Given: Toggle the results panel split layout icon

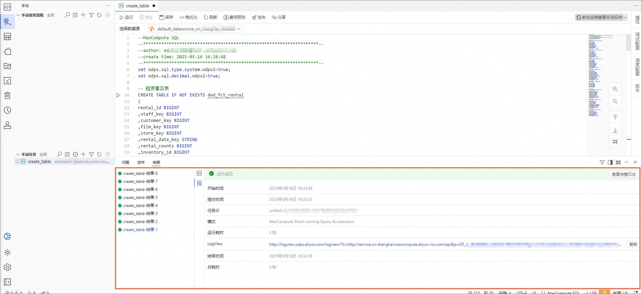Looking at the screenshot, I should 610,162.
